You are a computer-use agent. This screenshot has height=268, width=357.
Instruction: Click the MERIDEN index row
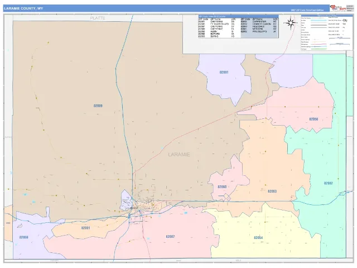pyautogui.click(x=259, y=29)
